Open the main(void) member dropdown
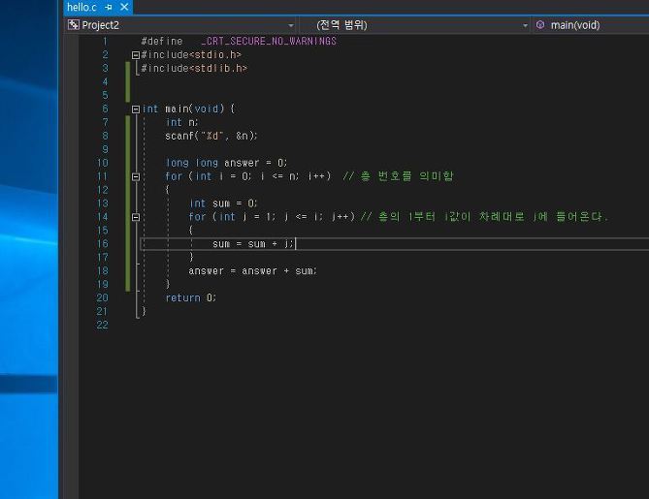The width and height of the screenshot is (649, 499). coord(591,25)
